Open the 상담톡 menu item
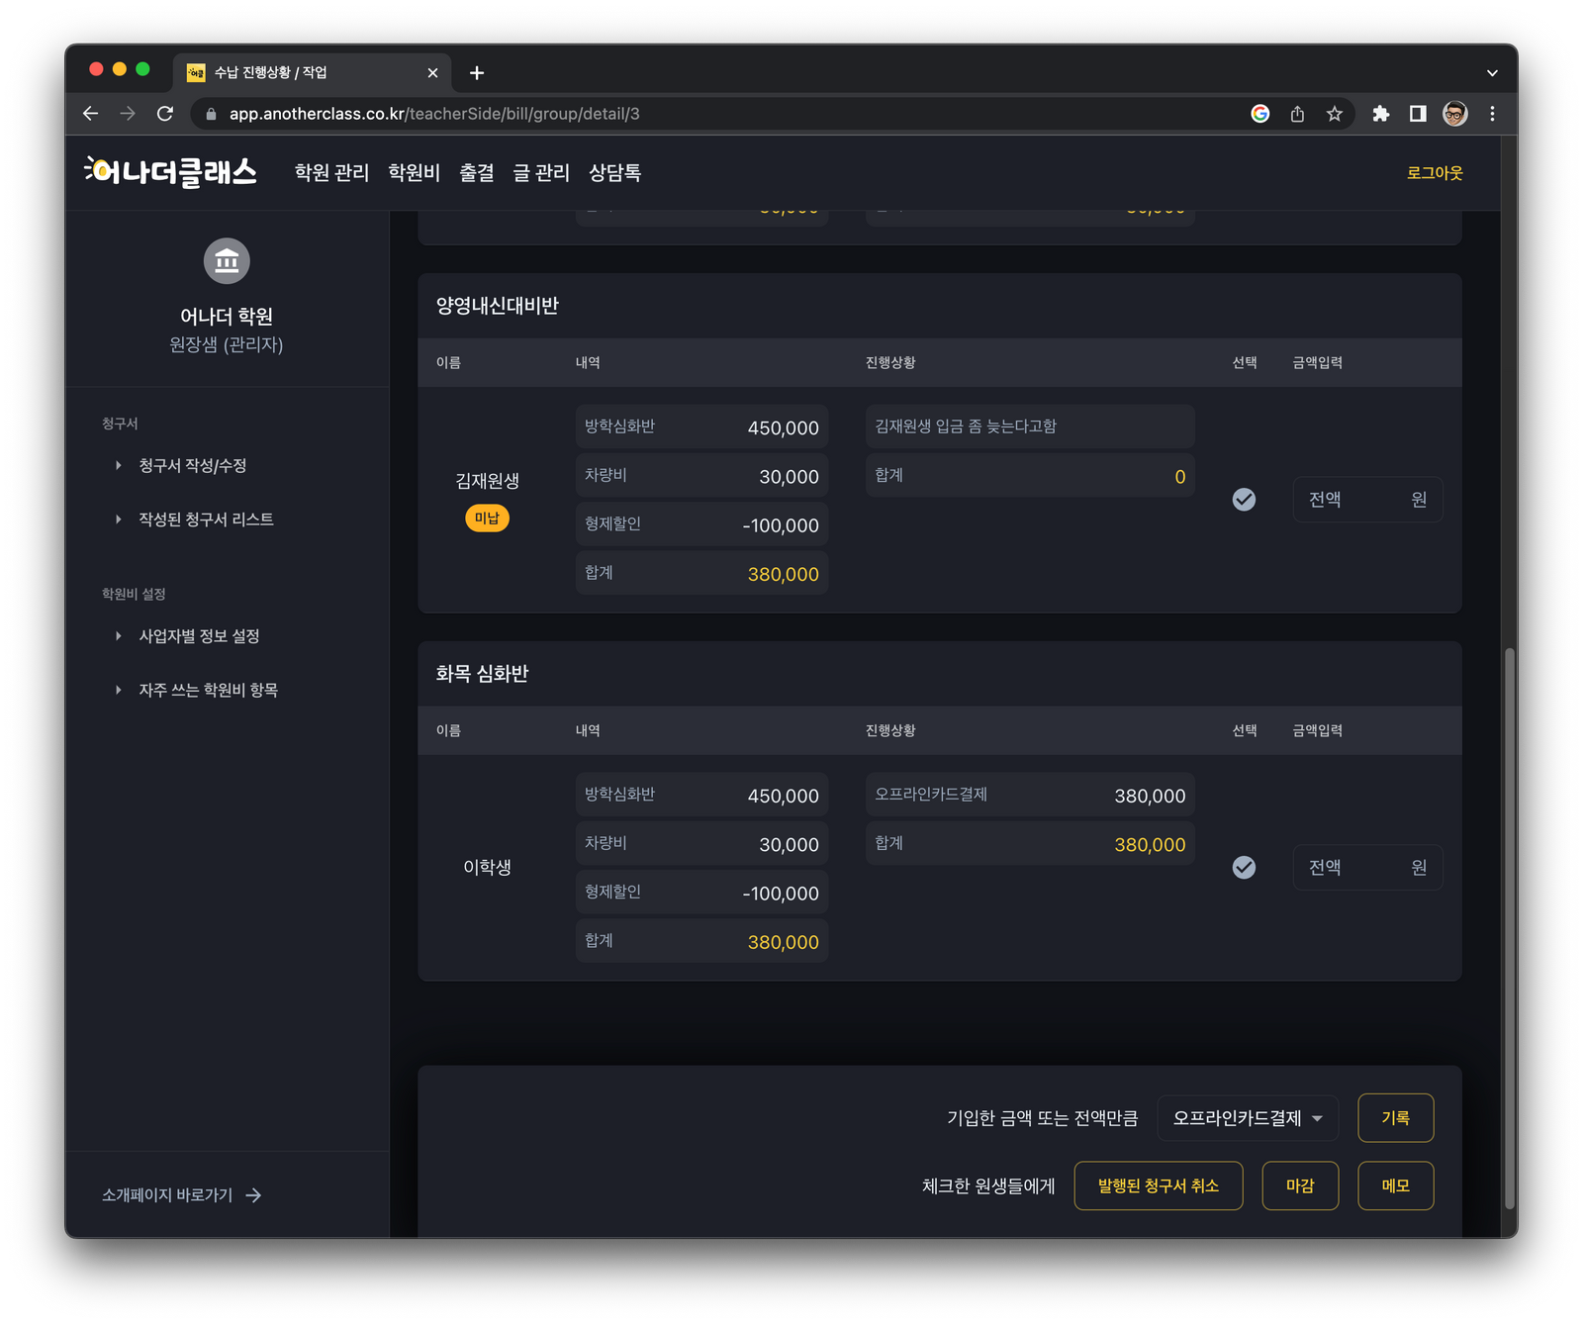 click(614, 173)
